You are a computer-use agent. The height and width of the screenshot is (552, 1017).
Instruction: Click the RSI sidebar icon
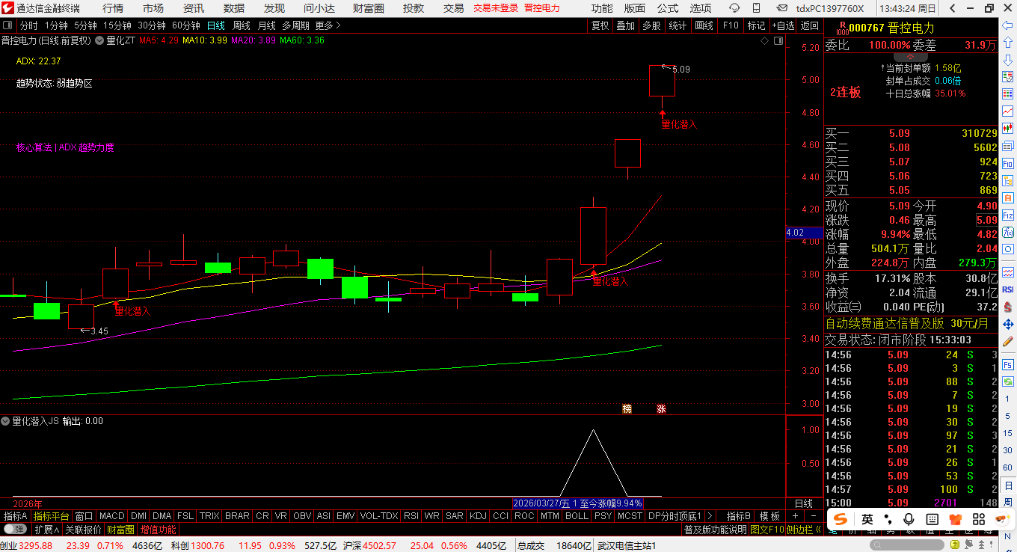click(1007, 289)
